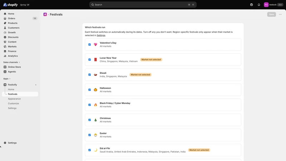Image resolution: width=286 pixels, height=161 pixels.
Task: Click the 'India, Singapore, Malaysia' market text
Action: [113, 77]
